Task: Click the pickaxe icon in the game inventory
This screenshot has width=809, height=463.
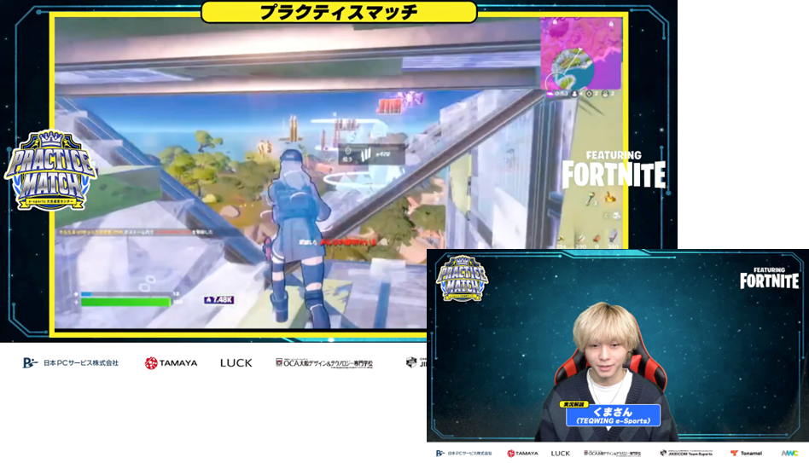Action: 591,199
